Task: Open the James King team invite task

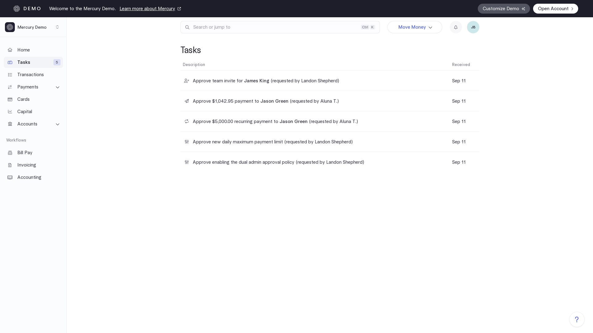Action: pyautogui.click(x=266, y=81)
